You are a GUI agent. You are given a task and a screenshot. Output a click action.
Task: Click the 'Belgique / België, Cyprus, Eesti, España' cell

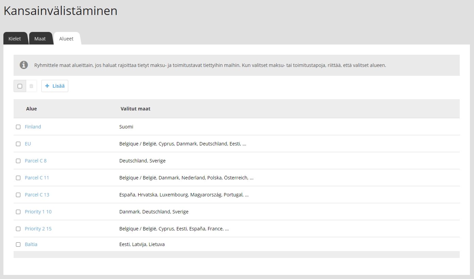pyautogui.click(x=174, y=229)
